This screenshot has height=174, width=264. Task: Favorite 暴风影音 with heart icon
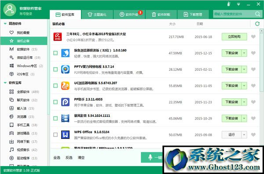253,118
